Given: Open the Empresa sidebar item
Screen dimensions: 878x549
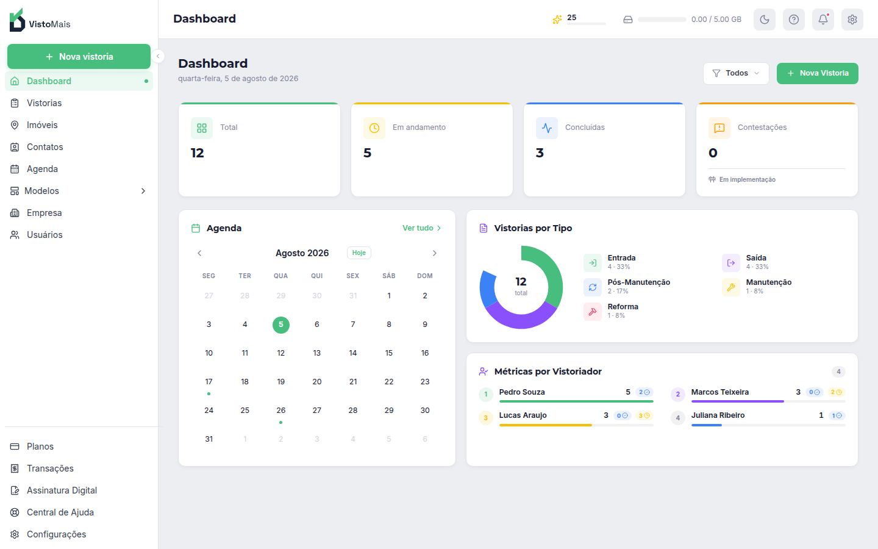Looking at the screenshot, I should (79, 213).
